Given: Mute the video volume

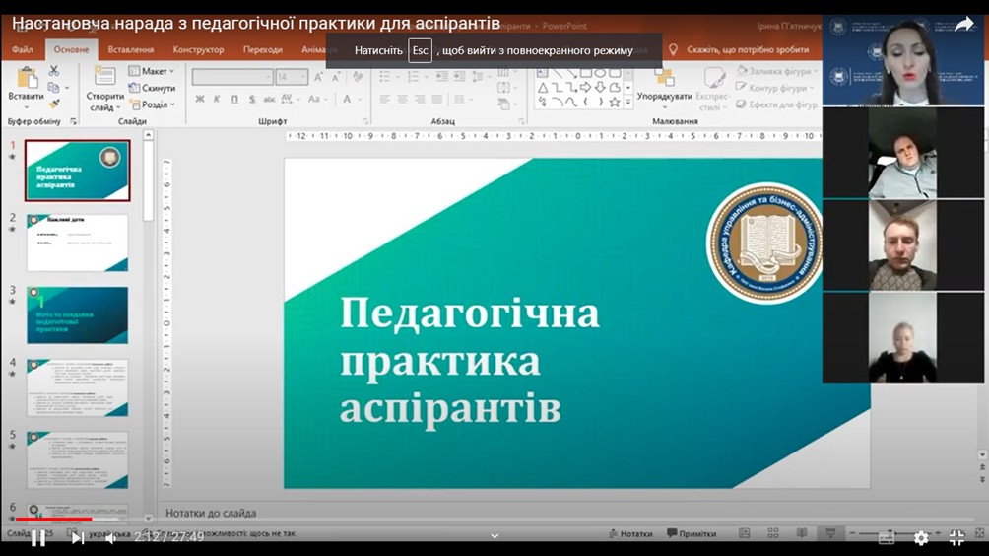Looking at the screenshot, I should pos(111,538).
